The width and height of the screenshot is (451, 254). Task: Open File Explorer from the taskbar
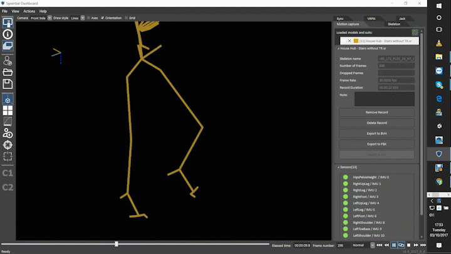tap(439, 56)
